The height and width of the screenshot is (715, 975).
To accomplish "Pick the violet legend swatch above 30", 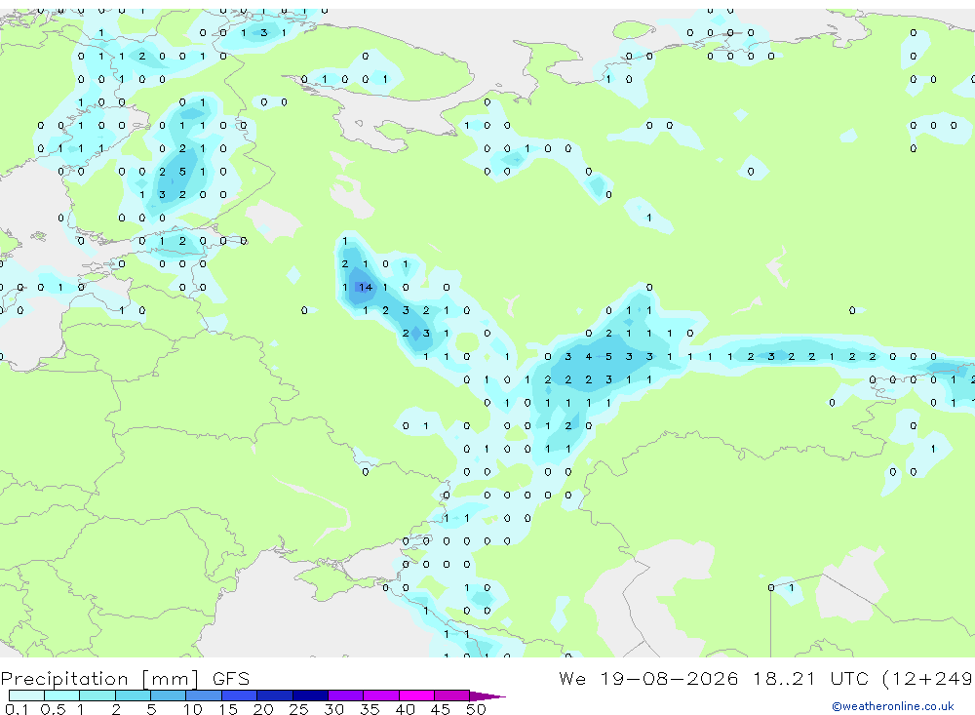I will [346, 695].
